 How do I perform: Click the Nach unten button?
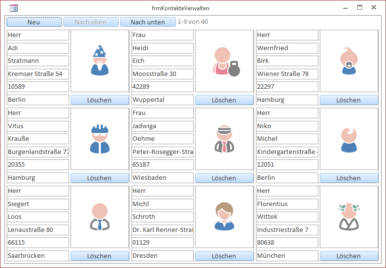tap(147, 22)
